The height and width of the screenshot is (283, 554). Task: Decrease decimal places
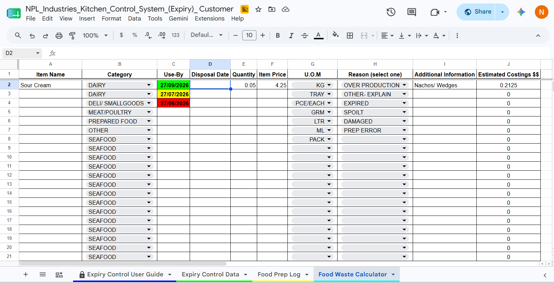pos(148,35)
